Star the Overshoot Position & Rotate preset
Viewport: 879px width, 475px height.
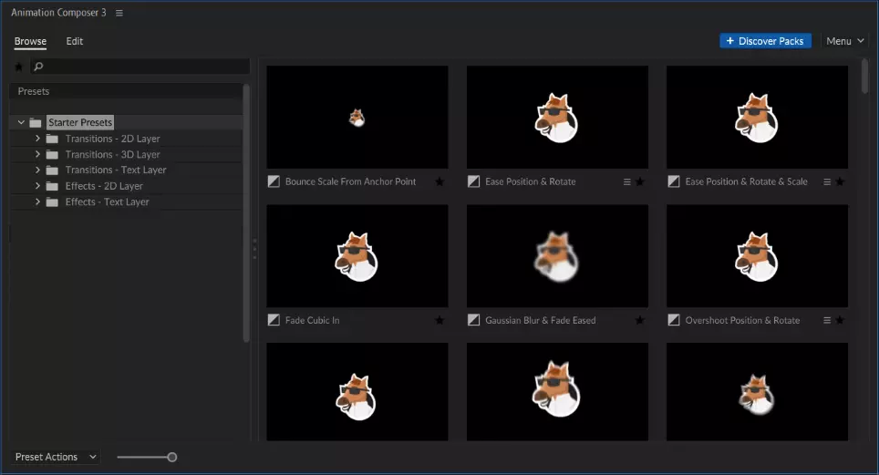[840, 320]
